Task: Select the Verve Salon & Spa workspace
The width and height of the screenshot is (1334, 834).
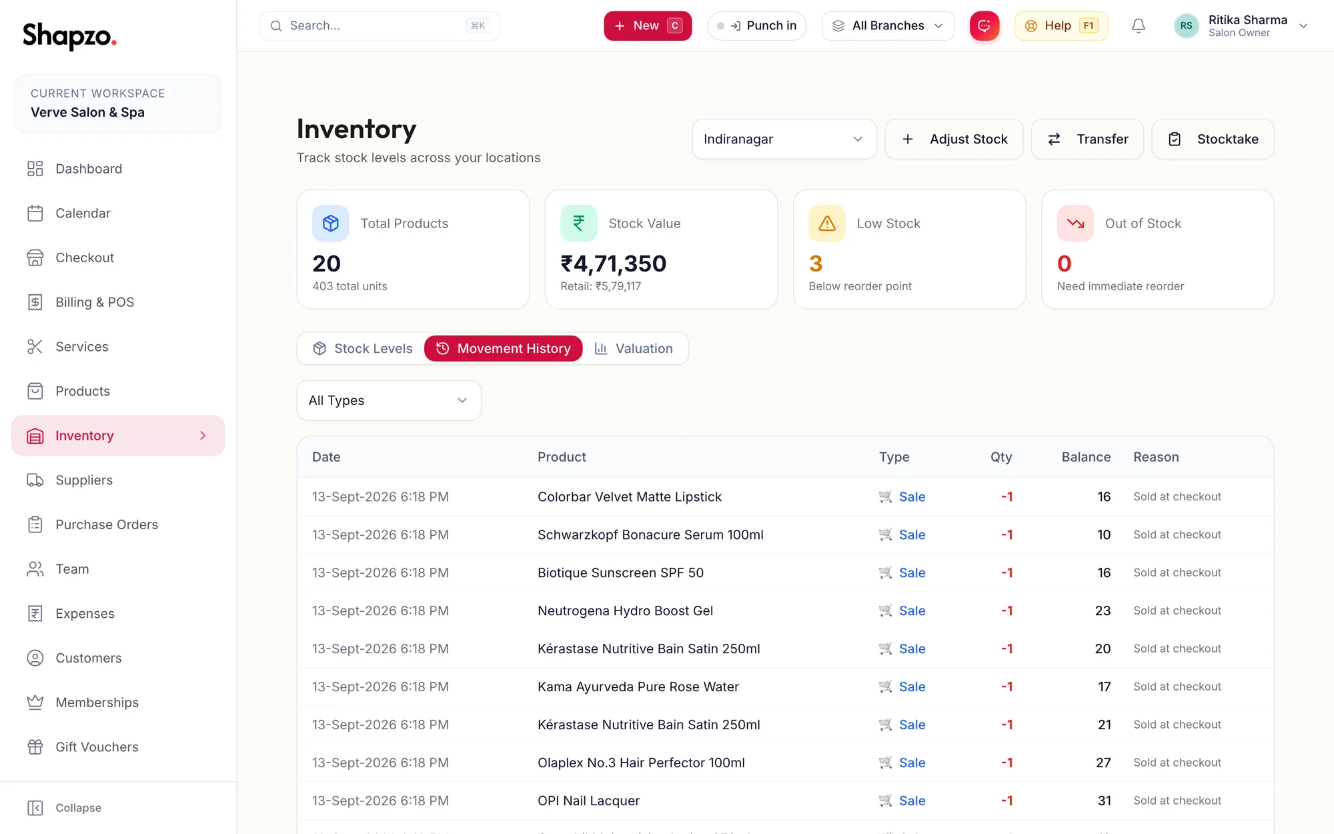Action: (x=118, y=103)
